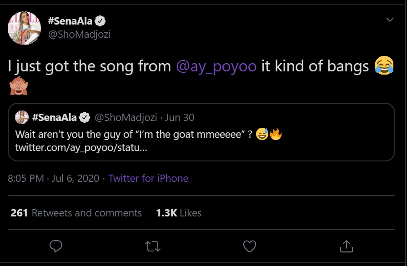This screenshot has height=266, width=407.
Task: Click @ShoMadjozi handle inside quoted tweet
Action: click(126, 118)
